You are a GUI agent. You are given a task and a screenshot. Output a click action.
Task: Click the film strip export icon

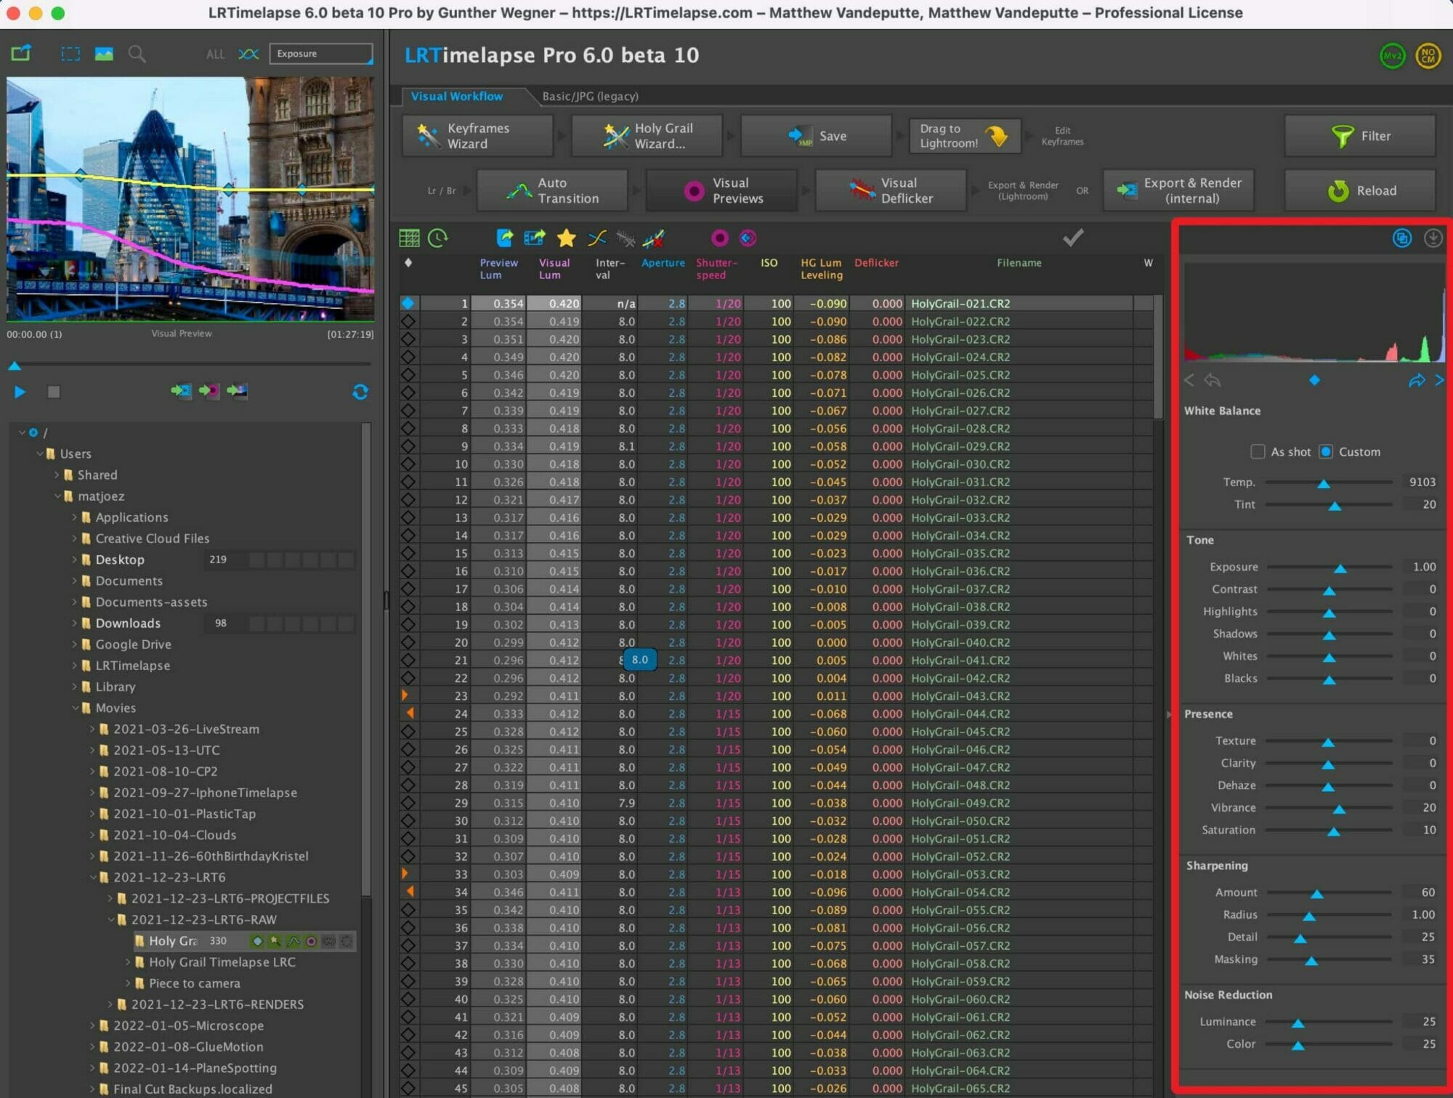point(534,238)
